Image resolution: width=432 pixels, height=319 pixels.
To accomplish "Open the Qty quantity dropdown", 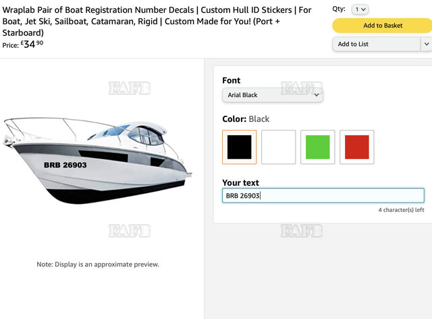I will click(360, 9).
